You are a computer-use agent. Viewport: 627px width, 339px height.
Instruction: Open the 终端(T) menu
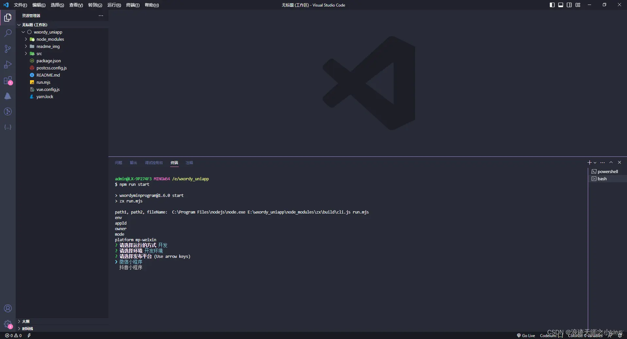[x=133, y=5]
